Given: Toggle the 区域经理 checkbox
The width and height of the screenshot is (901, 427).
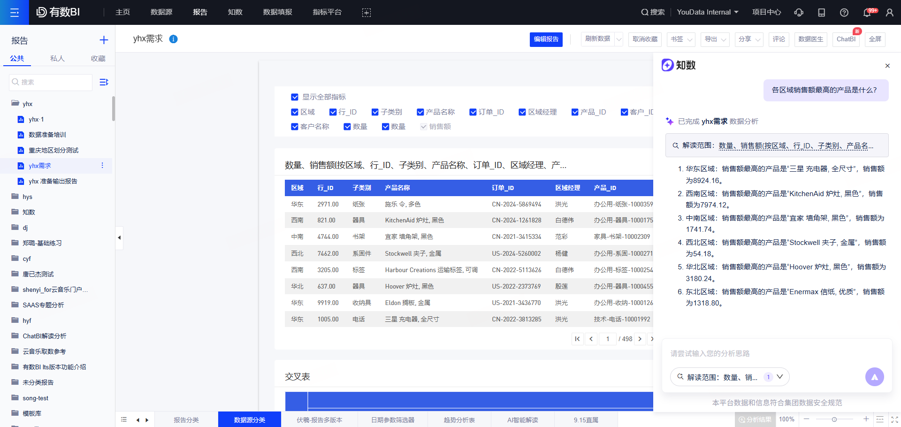Looking at the screenshot, I should point(522,112).
